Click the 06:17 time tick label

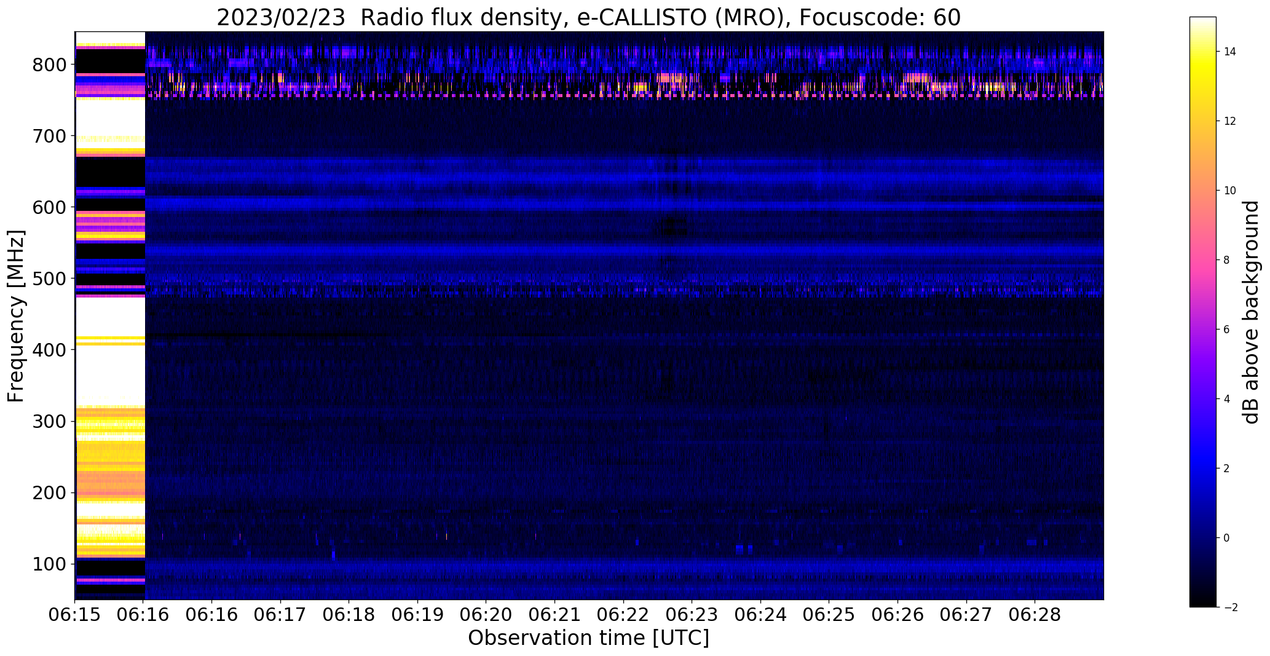(281, 615)
